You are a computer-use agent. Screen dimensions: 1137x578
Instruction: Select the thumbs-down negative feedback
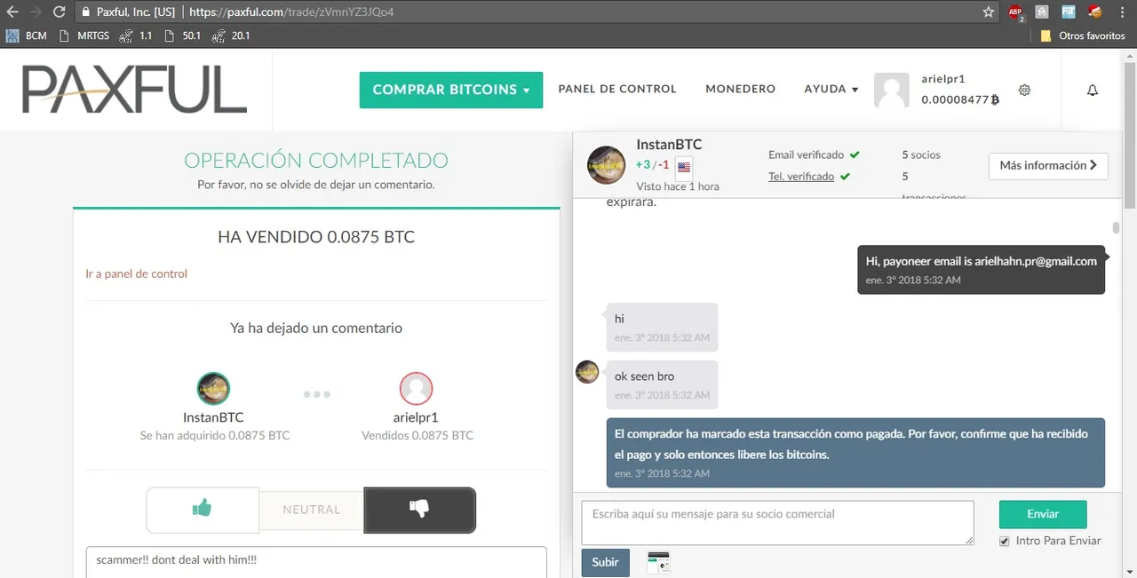point(419,510)
